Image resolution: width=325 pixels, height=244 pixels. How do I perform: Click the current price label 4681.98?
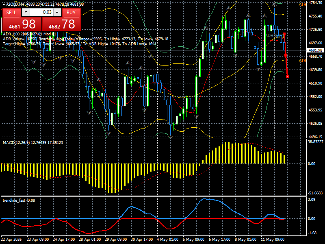tap(315, 50)
